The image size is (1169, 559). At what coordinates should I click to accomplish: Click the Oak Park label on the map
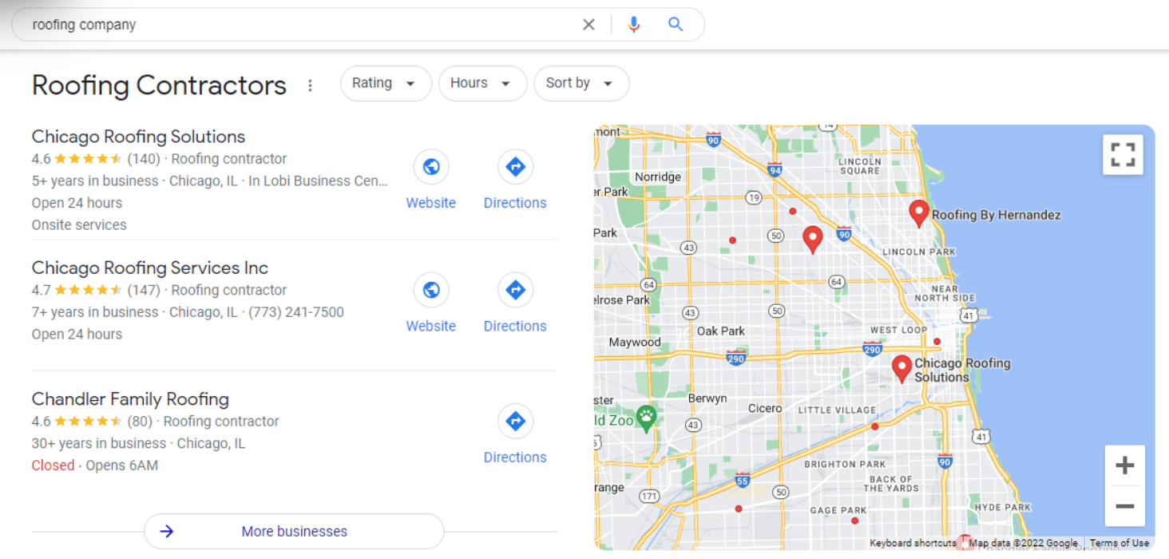[720, 331]
